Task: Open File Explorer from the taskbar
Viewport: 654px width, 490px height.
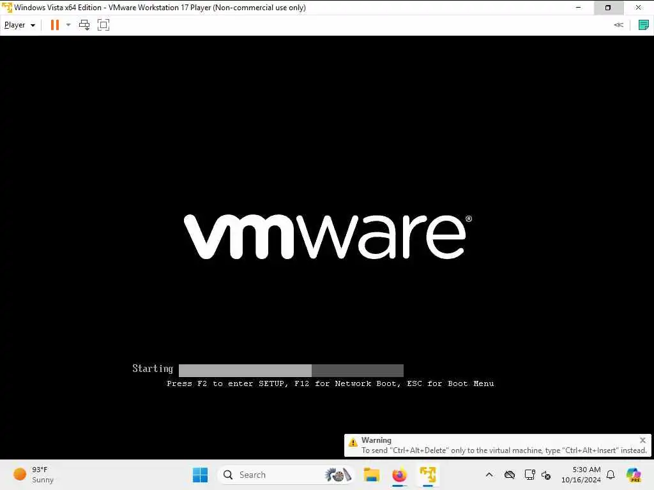Action: (x=371, y=475)
